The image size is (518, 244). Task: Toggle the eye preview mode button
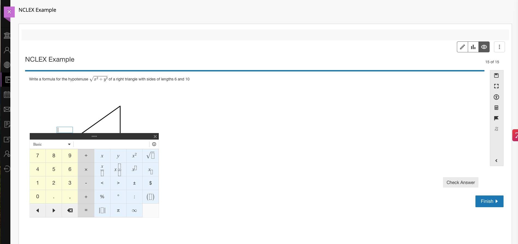(484, 47)
